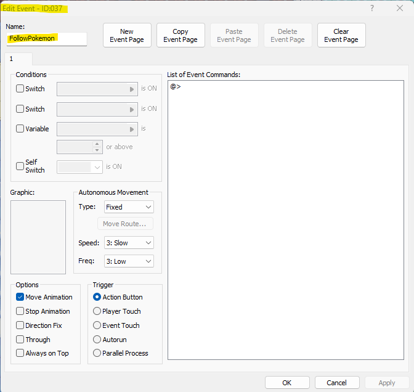Tick the Variable condition checkbox
Viewport: 414px width, 392px height.
[x=20, y=129]
